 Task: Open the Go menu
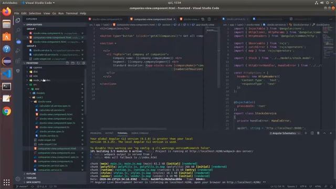(54, 13)
